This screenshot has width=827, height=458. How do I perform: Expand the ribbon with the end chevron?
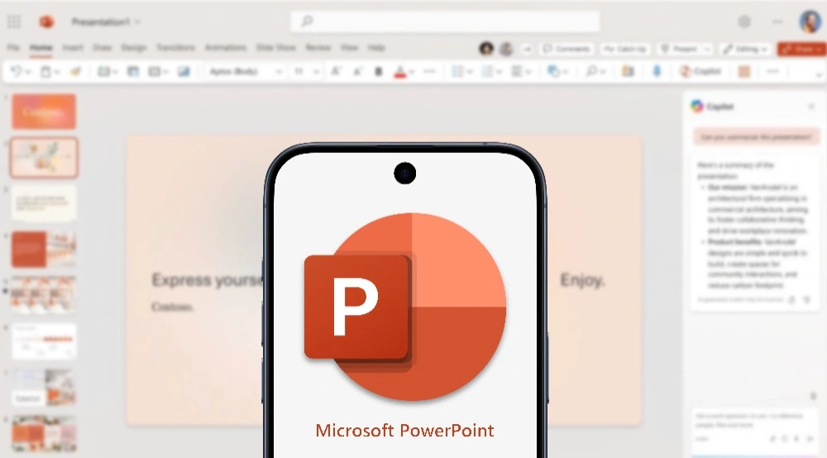[x=819, y=75]
